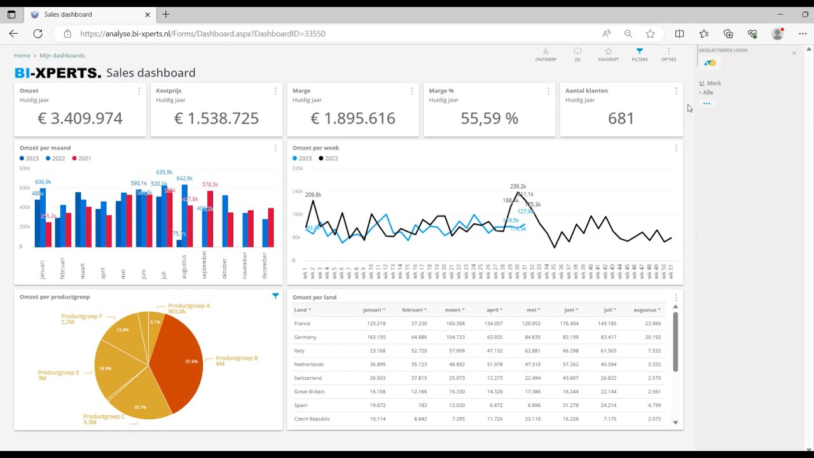Go to the Home breadcrumb link
Image resolution: width=814 pixels, height=458 pixels.
22,55
